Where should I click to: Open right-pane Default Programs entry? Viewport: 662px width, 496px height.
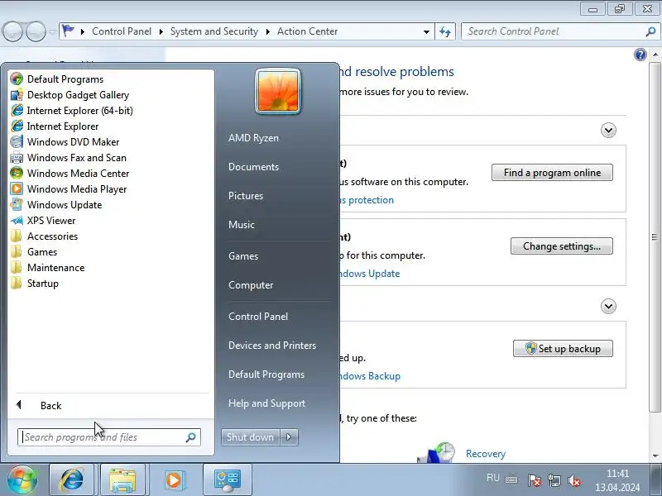(x=266, y=374)
